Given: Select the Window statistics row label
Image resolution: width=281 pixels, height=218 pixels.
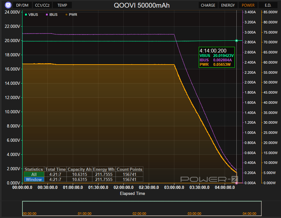Looking at the screenshot, I should coord(34,179).
